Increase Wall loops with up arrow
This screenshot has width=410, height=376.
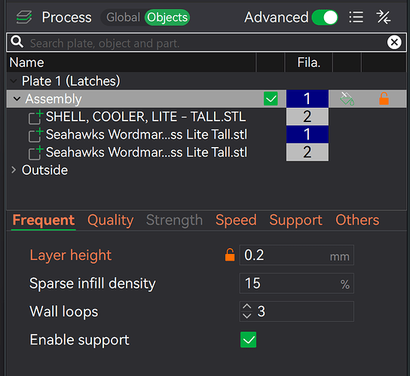point(247,307)
